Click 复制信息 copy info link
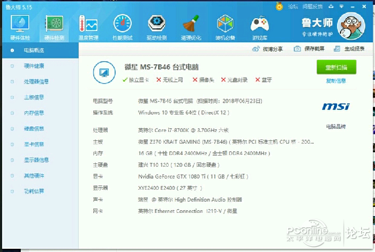Viewport: 375px width, 252px height. click(x=336, y=81)
